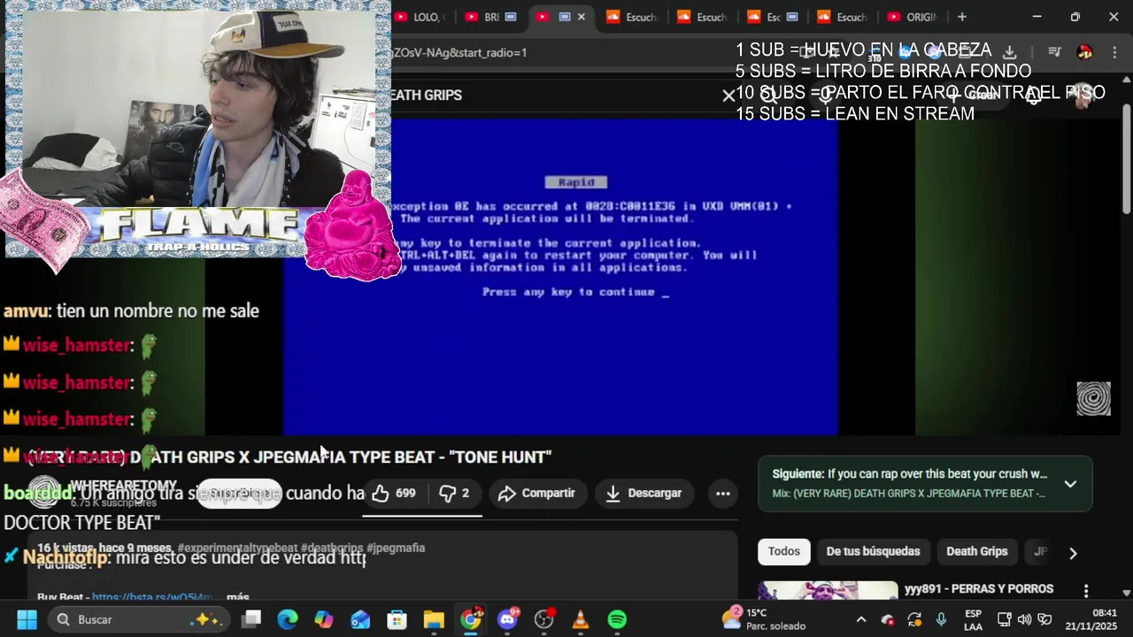The height and width of the screenshot is (637, 1133).
Task: Open volume control in system tray
Action: coord(1025,619)
